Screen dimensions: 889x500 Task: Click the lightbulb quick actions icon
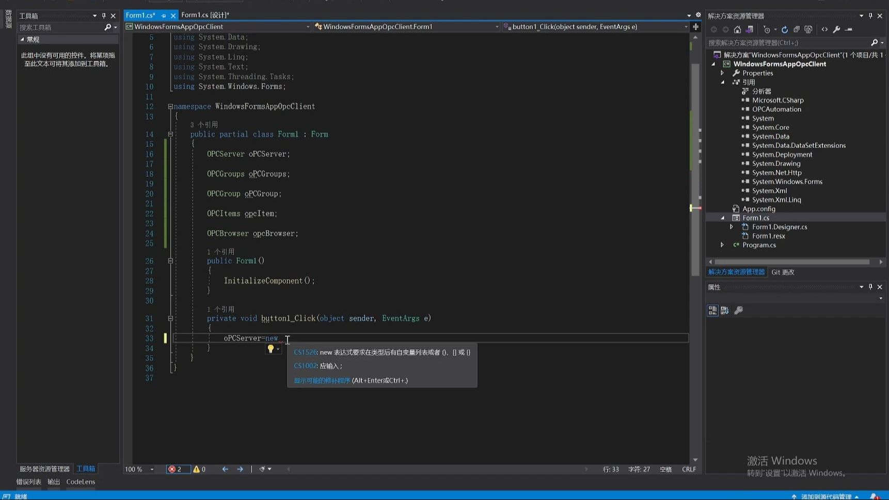pos(271,349)
